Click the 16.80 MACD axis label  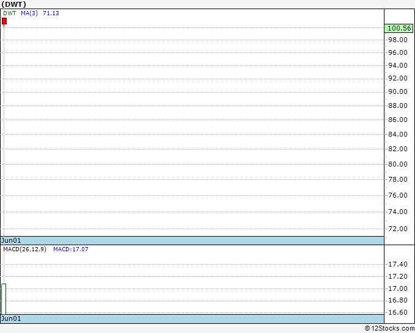click(398, 300)
